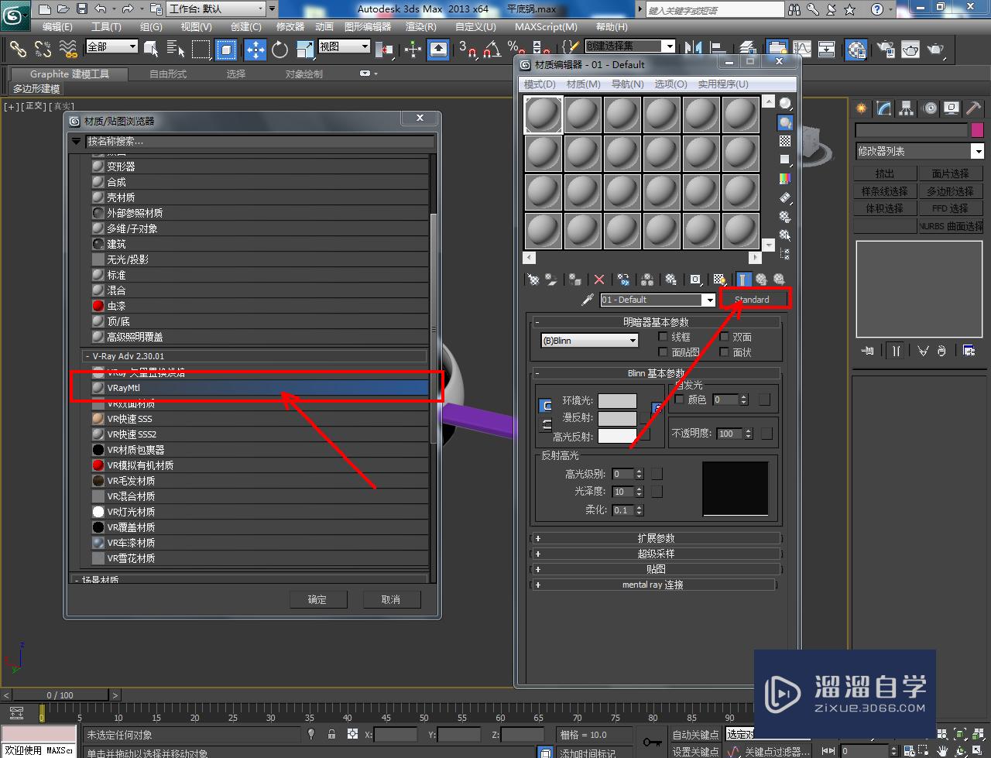Click Get Material icon in Material Editor
This screenshot has width=991, height=758.
pyautogui.click(x=533, y=280)
